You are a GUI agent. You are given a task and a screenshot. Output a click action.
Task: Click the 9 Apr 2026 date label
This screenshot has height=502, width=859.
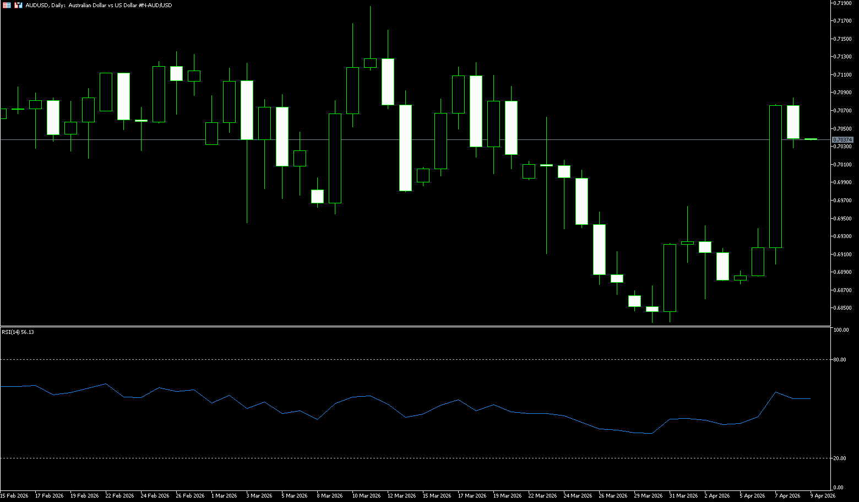coord(823,496)
